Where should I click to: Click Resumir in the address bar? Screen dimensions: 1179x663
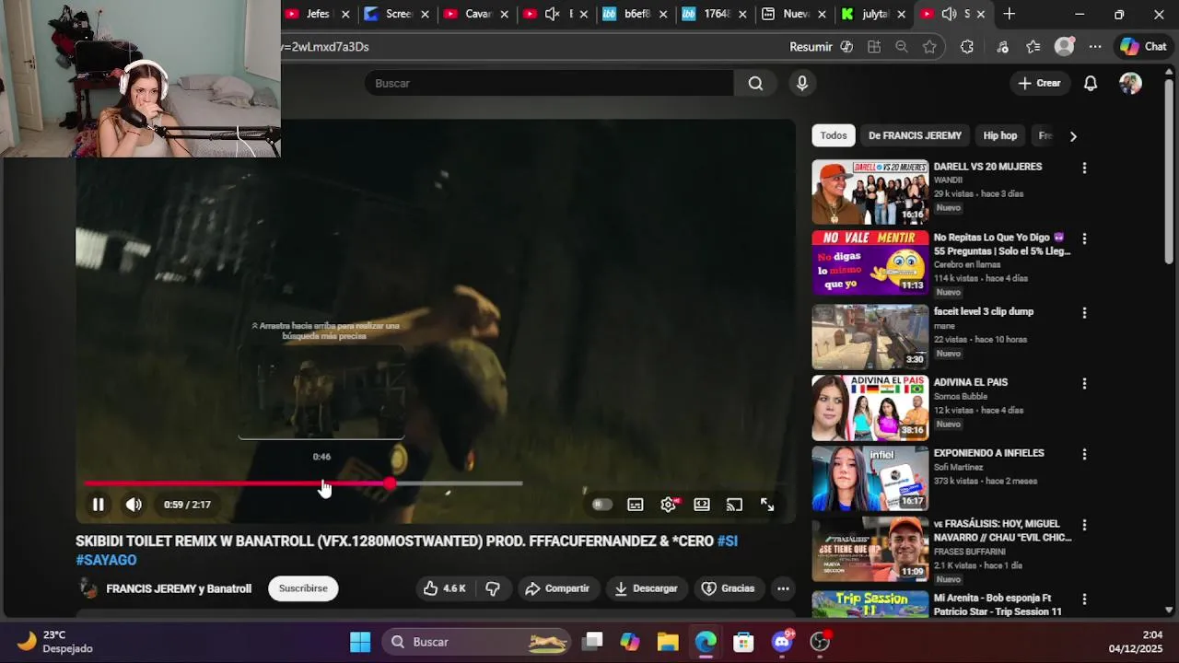(x=811, y=47)
